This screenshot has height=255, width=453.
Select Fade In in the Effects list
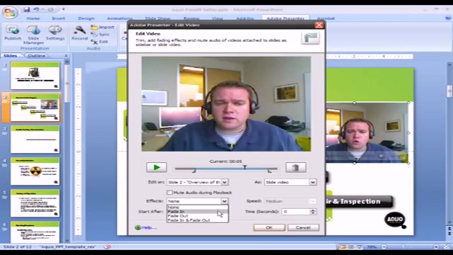click(x=197, y=212)
